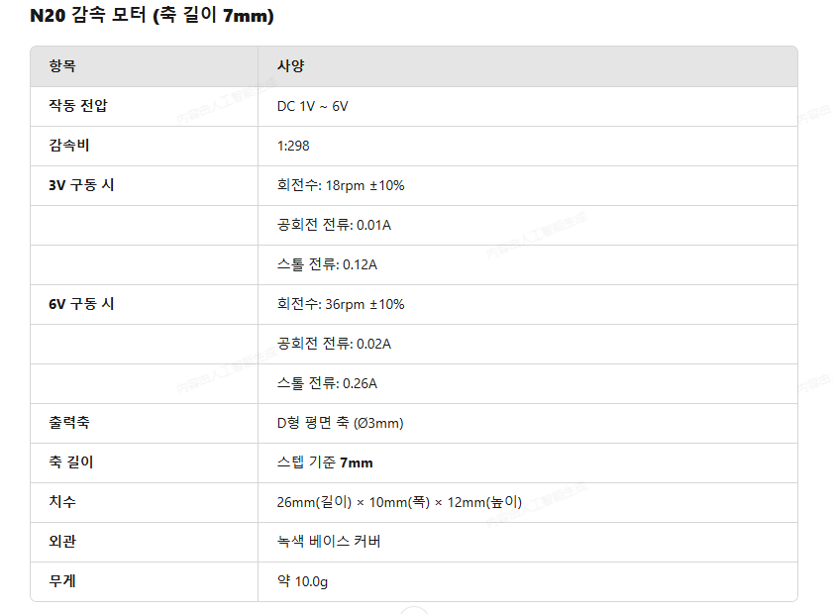Viewport: 833px width, 614px height.
Task: Click the 공회전 전류 0.02A cell
Action: point(334,344)
